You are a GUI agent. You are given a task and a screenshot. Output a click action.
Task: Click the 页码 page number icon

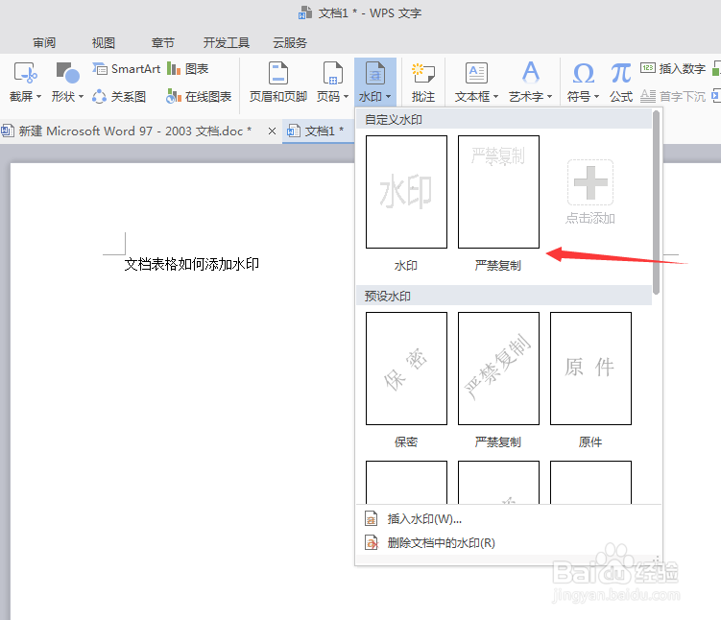(x=333, y=73)
